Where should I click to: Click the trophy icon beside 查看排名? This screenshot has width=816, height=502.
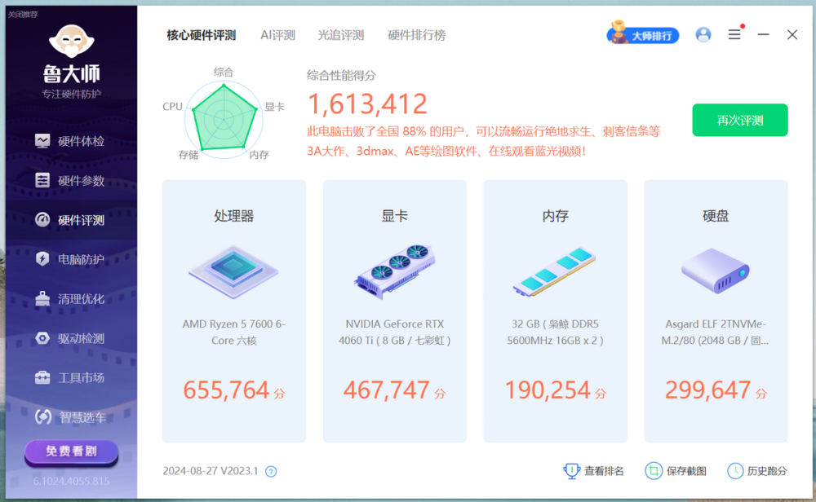[x=571, y=471]
